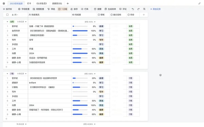Select the '2024' cell in 8月 消费 row

pyautogui.click(x=50, y=53)
